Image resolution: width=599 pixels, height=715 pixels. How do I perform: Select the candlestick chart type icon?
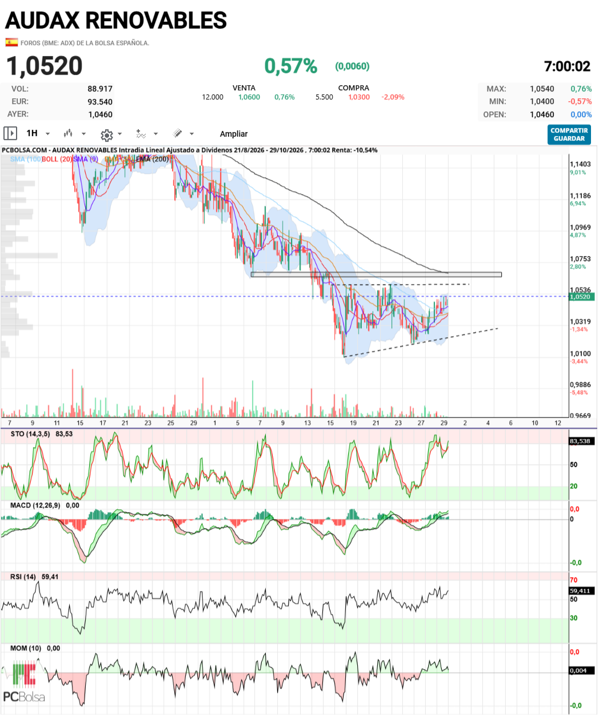tap(68, 133)
